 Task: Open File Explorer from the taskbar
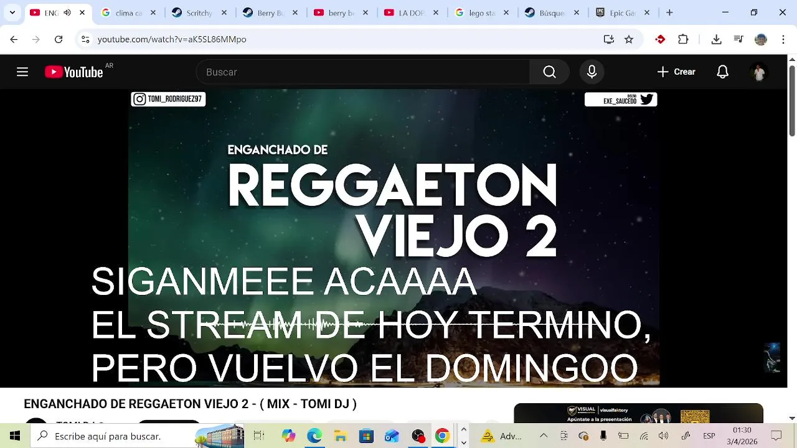click(x=340, y=436)
